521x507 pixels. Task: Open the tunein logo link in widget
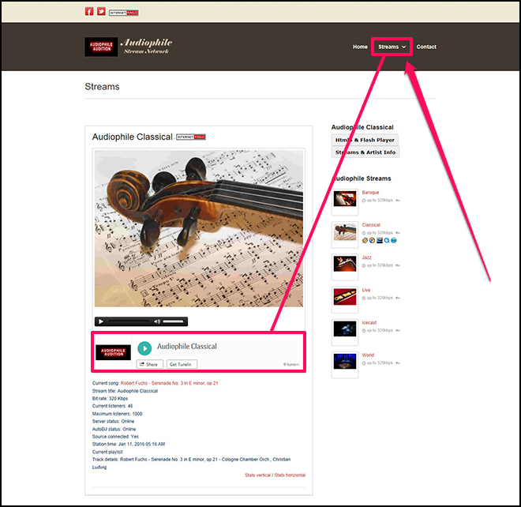point(291,364)
